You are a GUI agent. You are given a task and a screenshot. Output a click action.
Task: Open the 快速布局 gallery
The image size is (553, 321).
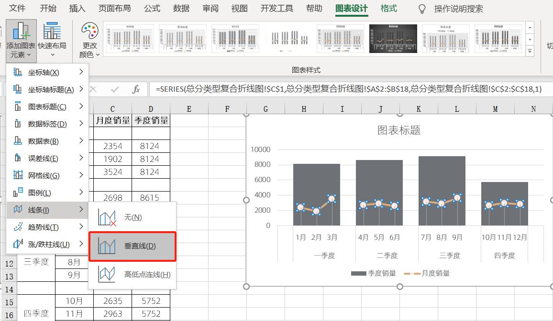click(x=52, y=40)
